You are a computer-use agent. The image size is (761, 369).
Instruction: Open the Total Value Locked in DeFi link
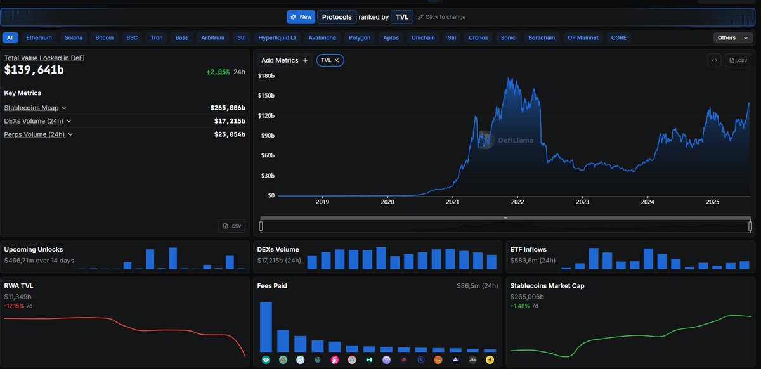point(44,58)
